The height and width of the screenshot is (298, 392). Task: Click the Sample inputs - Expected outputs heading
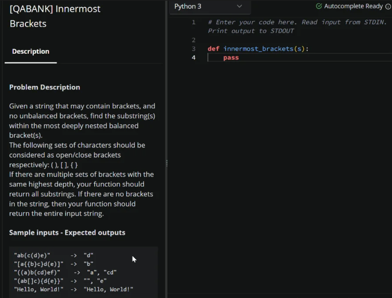point(67,232)
